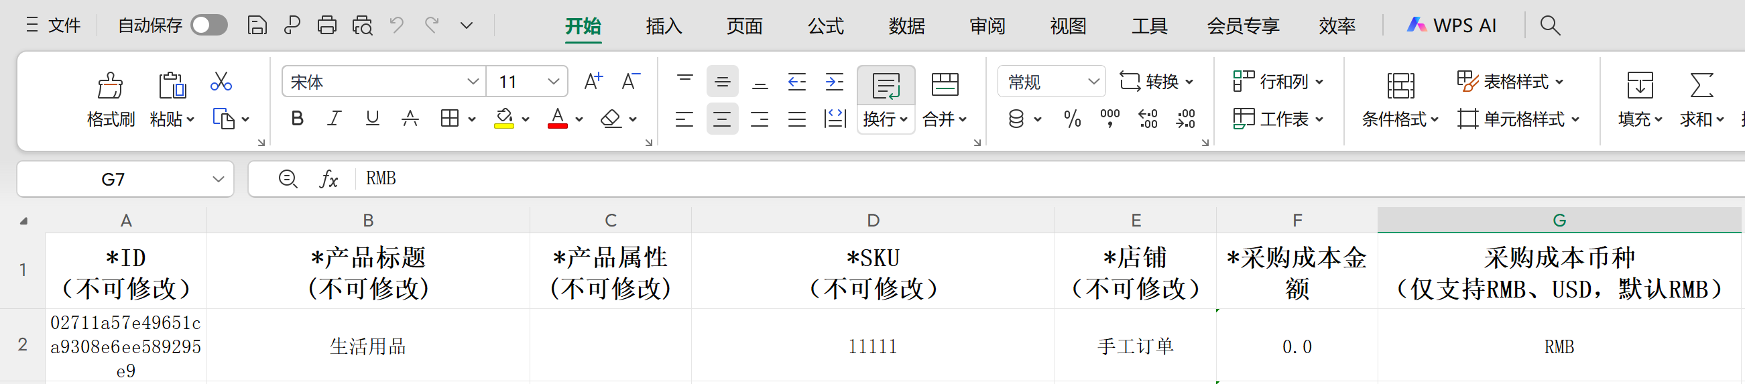Apply yellow fill color
This screenshot has width=1745, height=384.
pyautogui.click(x=503, y=119)
